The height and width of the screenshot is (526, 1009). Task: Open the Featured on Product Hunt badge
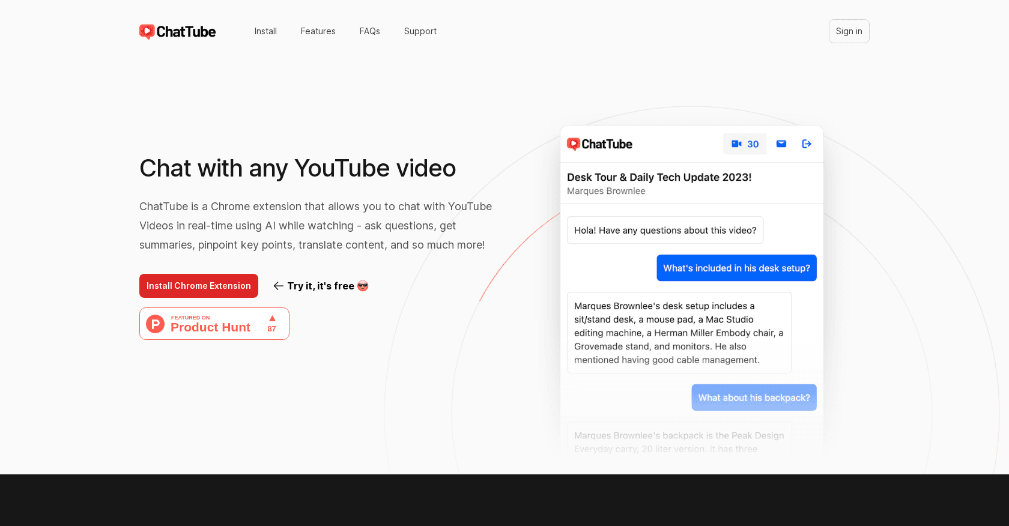point(214,324)
